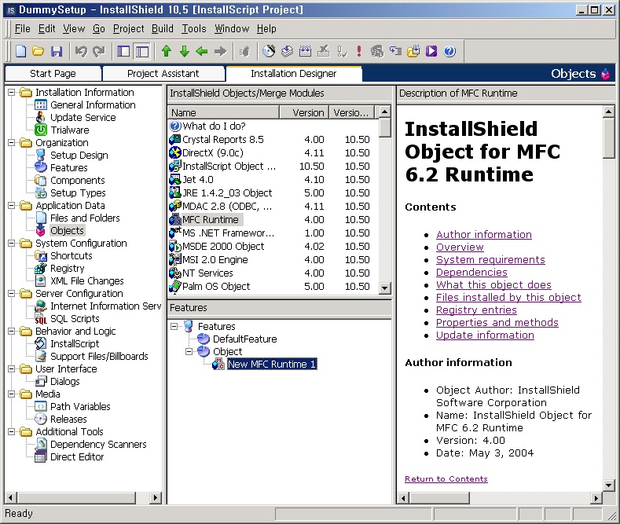Click the objects list vertical scroll thumb
The width and height of the screenshot is (620, 524).
click(x=384, y=127)
